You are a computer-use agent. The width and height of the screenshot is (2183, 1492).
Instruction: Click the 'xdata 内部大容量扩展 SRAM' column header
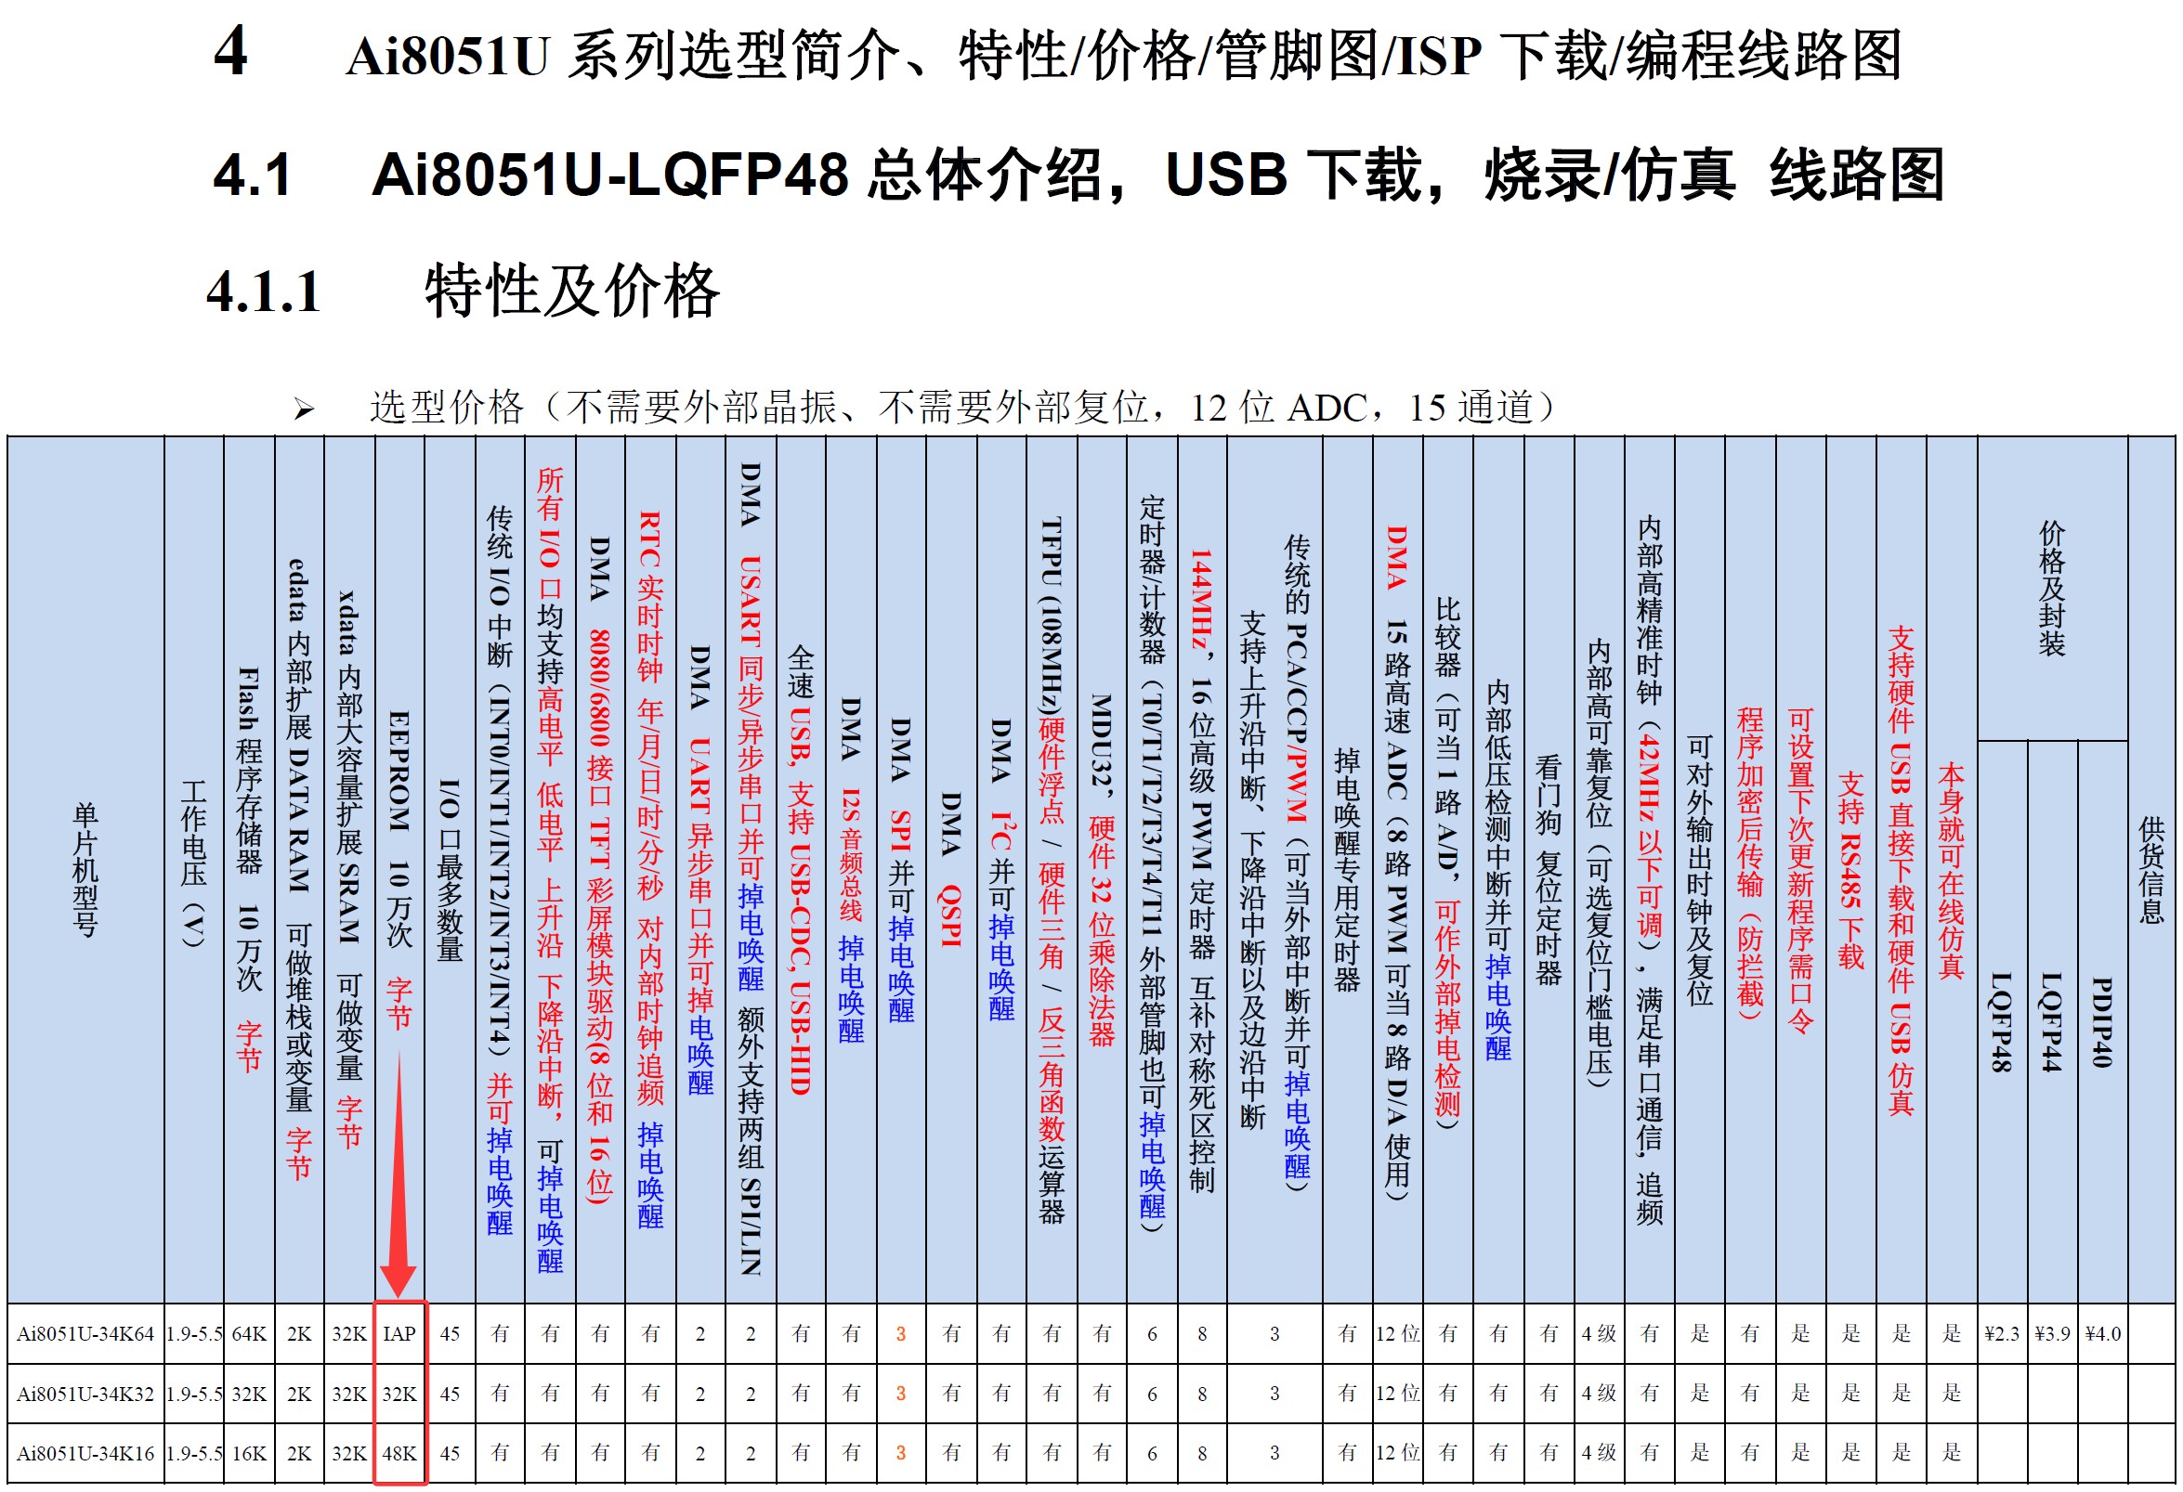(348, 869)
